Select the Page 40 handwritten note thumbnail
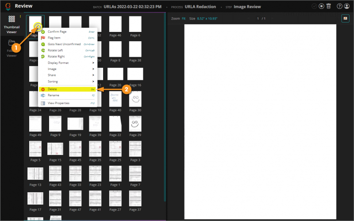 (115, 99)
